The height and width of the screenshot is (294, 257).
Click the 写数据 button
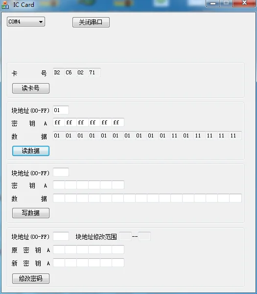tap(31, 213)
